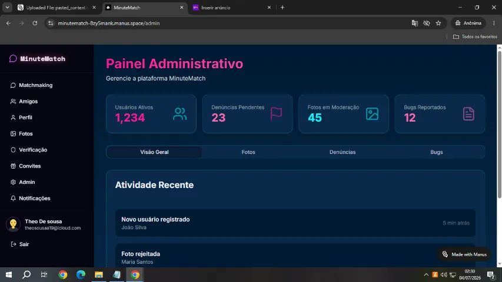Open a new browser tab
This screenshot has width=502, height=282.
[x=282, y=8]
